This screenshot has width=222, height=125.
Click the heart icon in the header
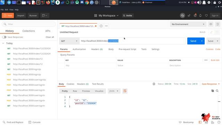coord(206,16)
